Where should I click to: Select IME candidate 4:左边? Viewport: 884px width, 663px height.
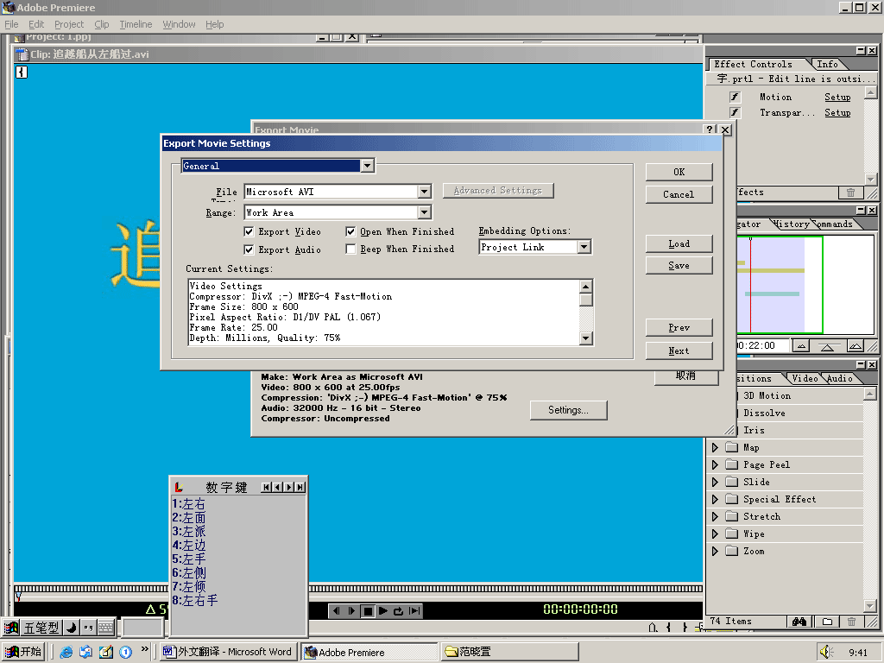pos(189,546)
